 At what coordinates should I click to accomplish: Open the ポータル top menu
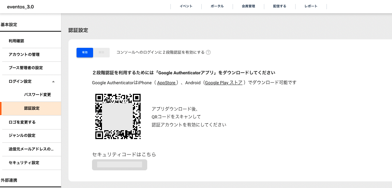217,6
